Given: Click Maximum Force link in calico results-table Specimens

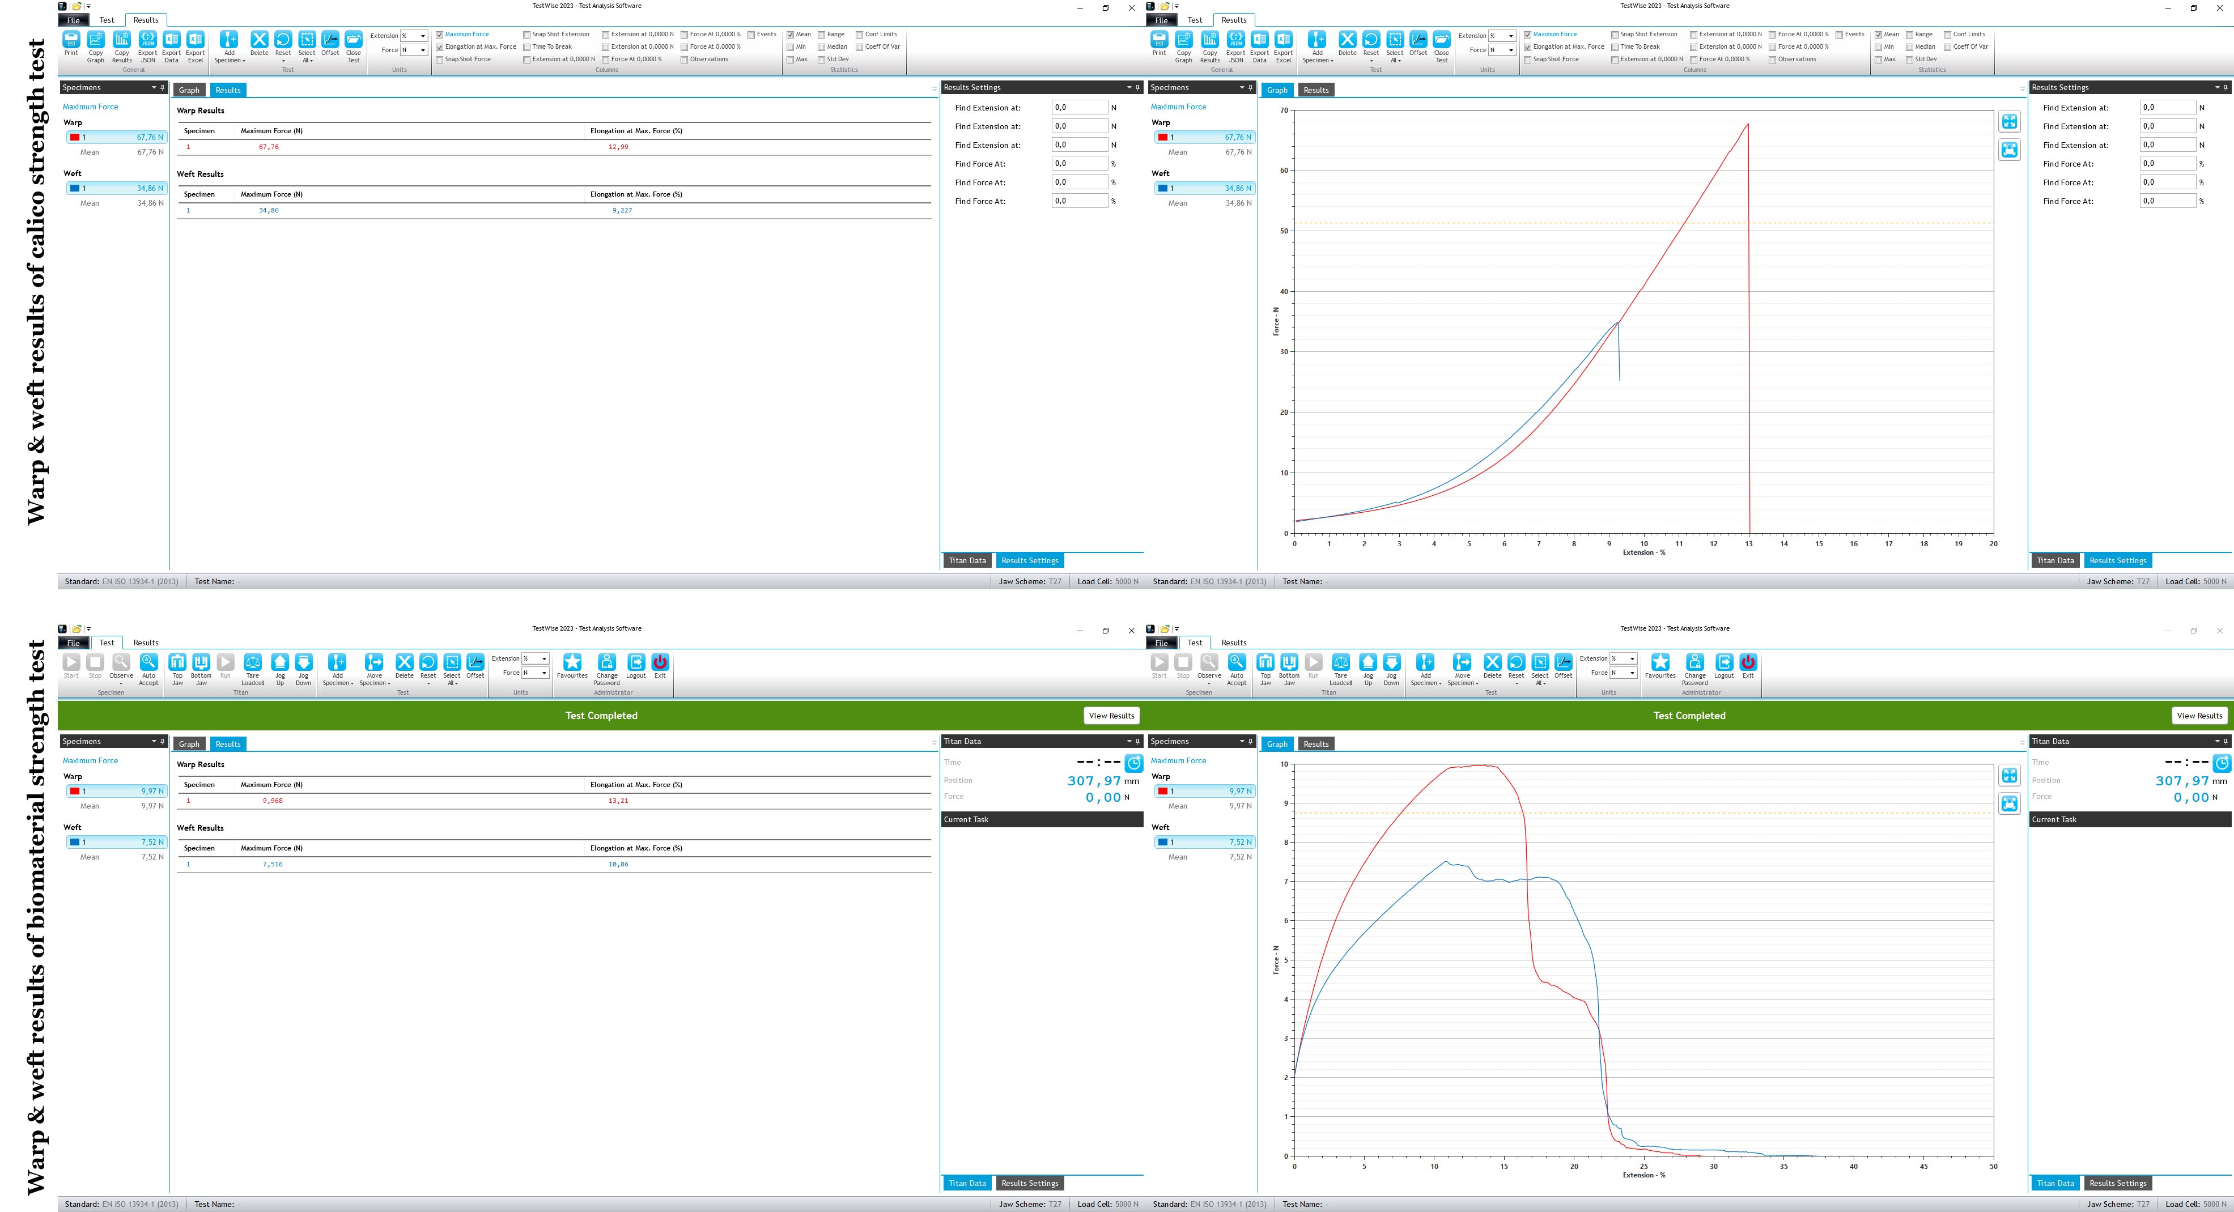Looking at the screenshot, I should [90, 107].
